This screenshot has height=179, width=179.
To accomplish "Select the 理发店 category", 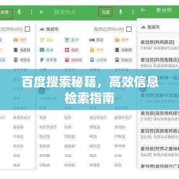I will point(95,127).
